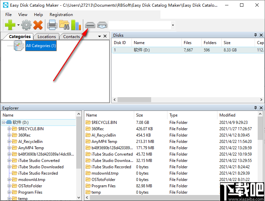The image size is (265, 201).
Task: Expand the AnyMP4 Temp tree node
Action: [x=9, y=148]
